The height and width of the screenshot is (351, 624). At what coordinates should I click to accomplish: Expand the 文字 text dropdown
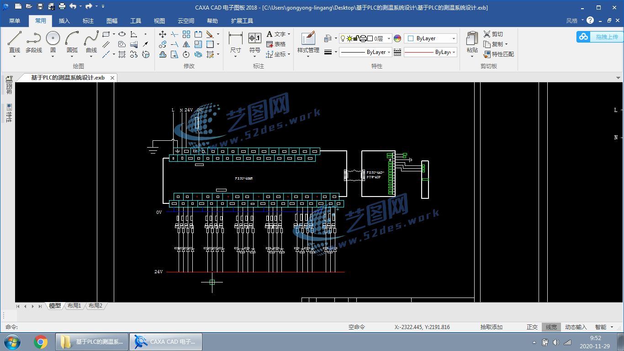coord(289,34)
